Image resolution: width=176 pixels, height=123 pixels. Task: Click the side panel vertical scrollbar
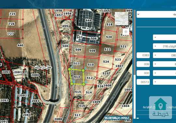(135, 64)
